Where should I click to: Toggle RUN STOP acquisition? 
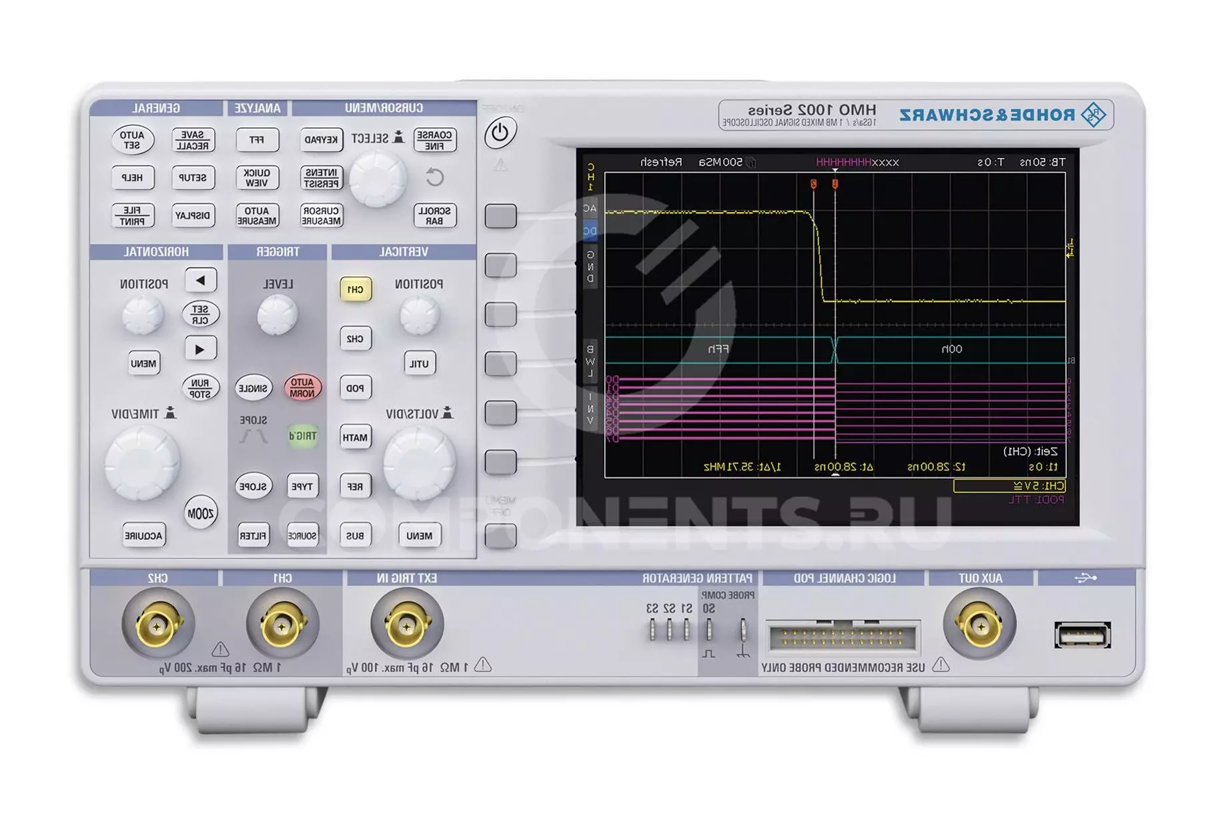click(x=200, y=388)
